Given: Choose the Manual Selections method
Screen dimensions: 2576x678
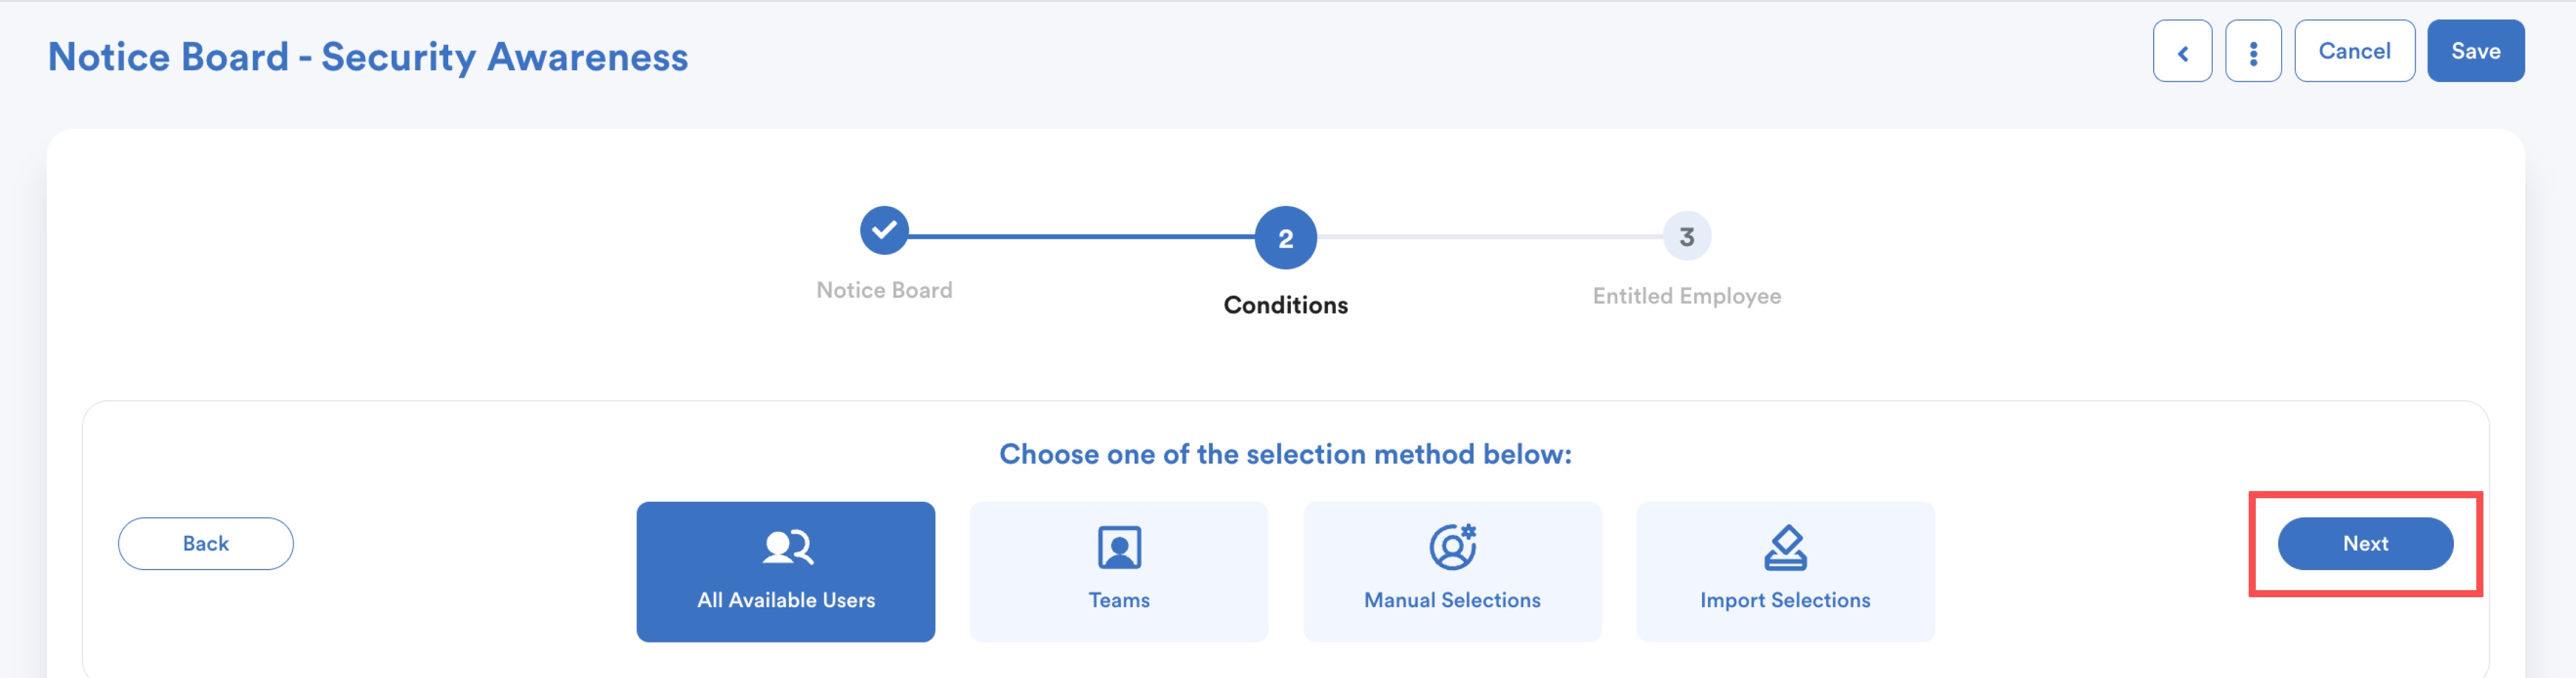Looking at the screenshot, I should point(1452,572).
